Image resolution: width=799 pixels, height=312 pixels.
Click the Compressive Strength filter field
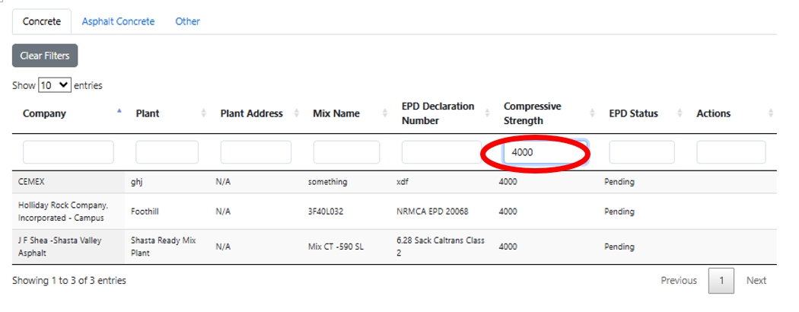click(x=544, y=152)
